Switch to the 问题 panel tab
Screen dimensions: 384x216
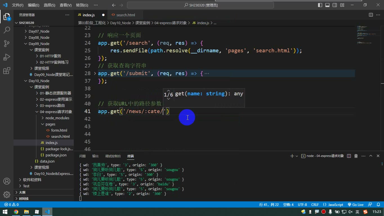[x=82, y=156]
